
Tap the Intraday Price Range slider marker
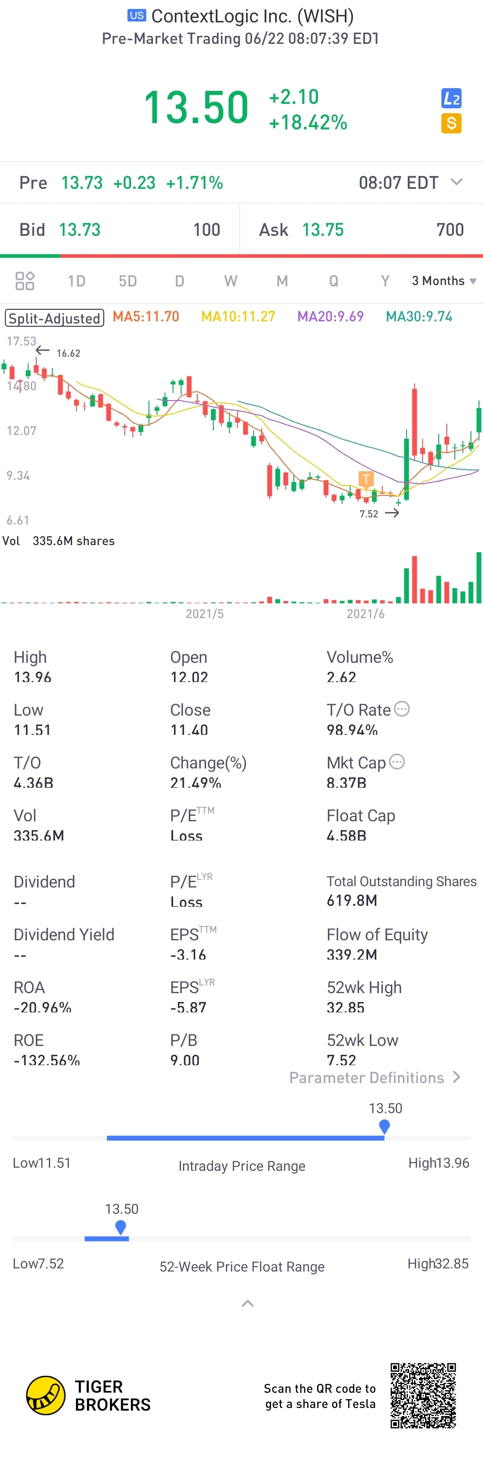[385, 1127]
